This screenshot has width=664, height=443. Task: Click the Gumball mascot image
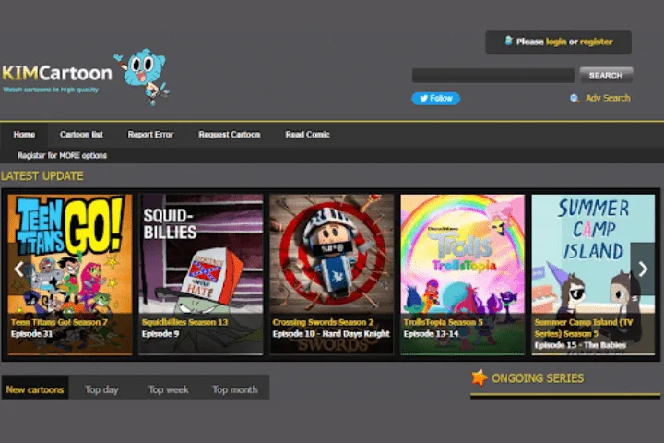[x=142, y=77]
